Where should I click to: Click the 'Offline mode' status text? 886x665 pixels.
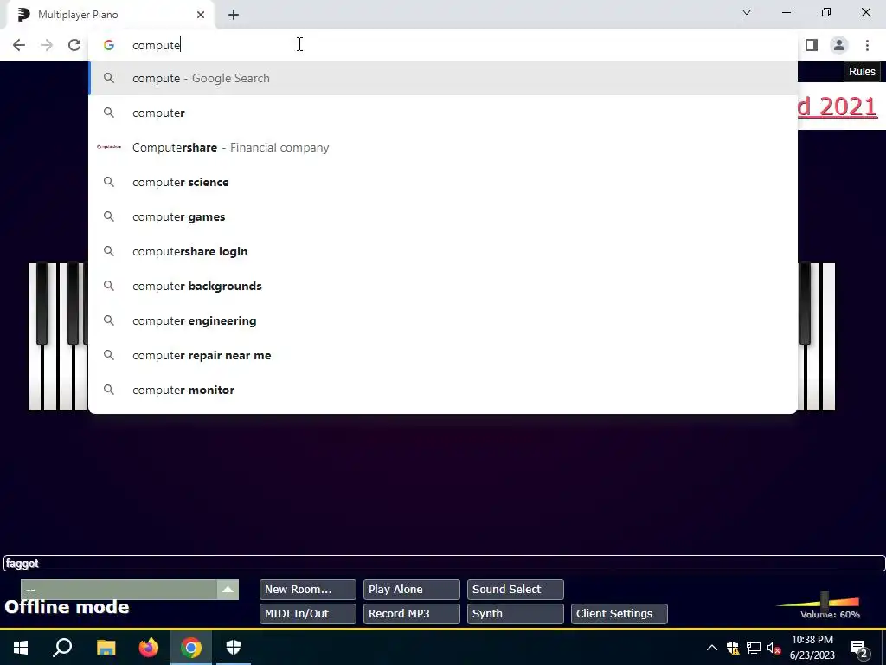(67, 607)
